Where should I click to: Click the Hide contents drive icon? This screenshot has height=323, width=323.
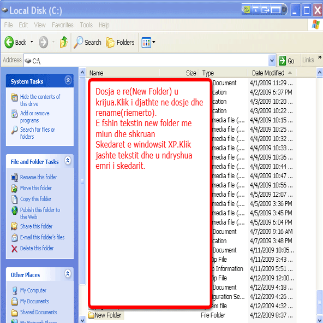[x=14, y=97]
